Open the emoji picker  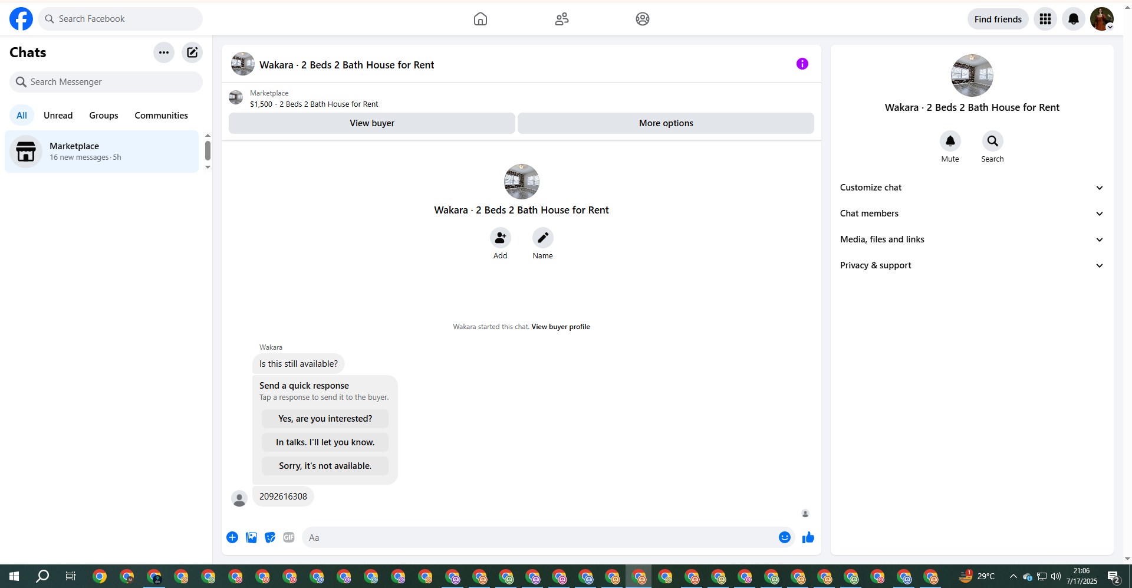pyautogui.click(x=785, y=537)
